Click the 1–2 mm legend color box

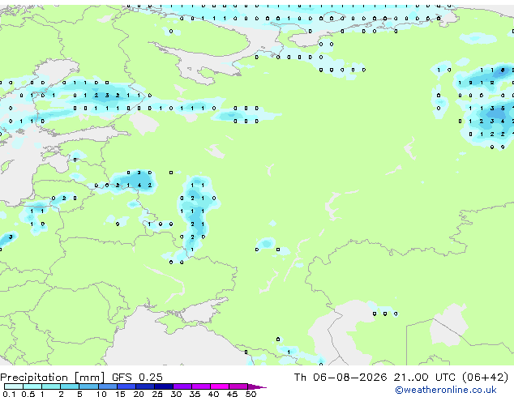pos(51,386)
